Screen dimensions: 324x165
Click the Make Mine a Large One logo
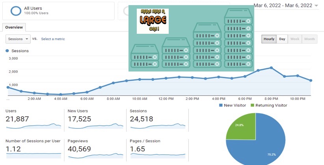click(153, 21)
